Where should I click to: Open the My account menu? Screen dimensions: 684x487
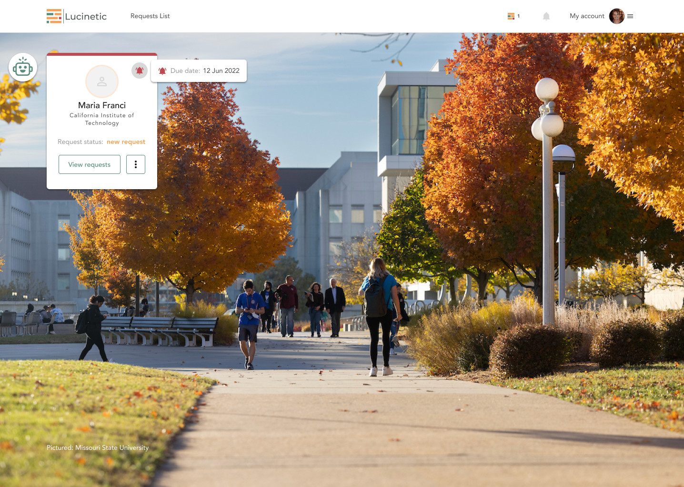[587, 16]
